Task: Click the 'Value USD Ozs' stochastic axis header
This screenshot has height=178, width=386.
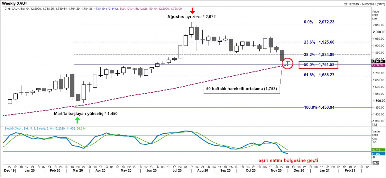Action: [x=375, y=135]
